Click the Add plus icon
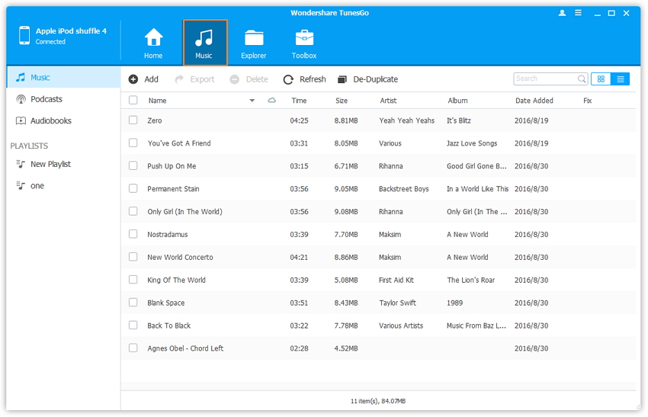This screenshot has height=417, width=648. pyautogui.click(x=133, y=79)
